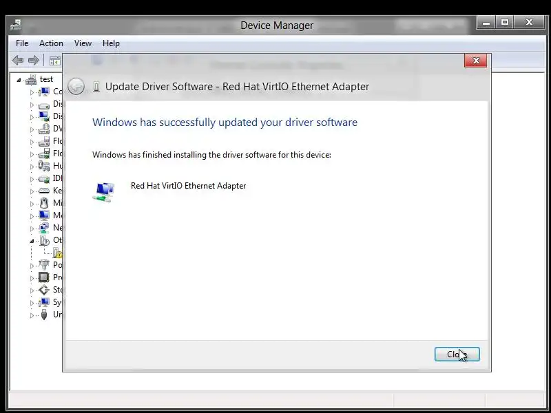Click "Red Hat VirtIO Ethernet Adapter" device name in body
551x413 pixels.
click(188, 186)
